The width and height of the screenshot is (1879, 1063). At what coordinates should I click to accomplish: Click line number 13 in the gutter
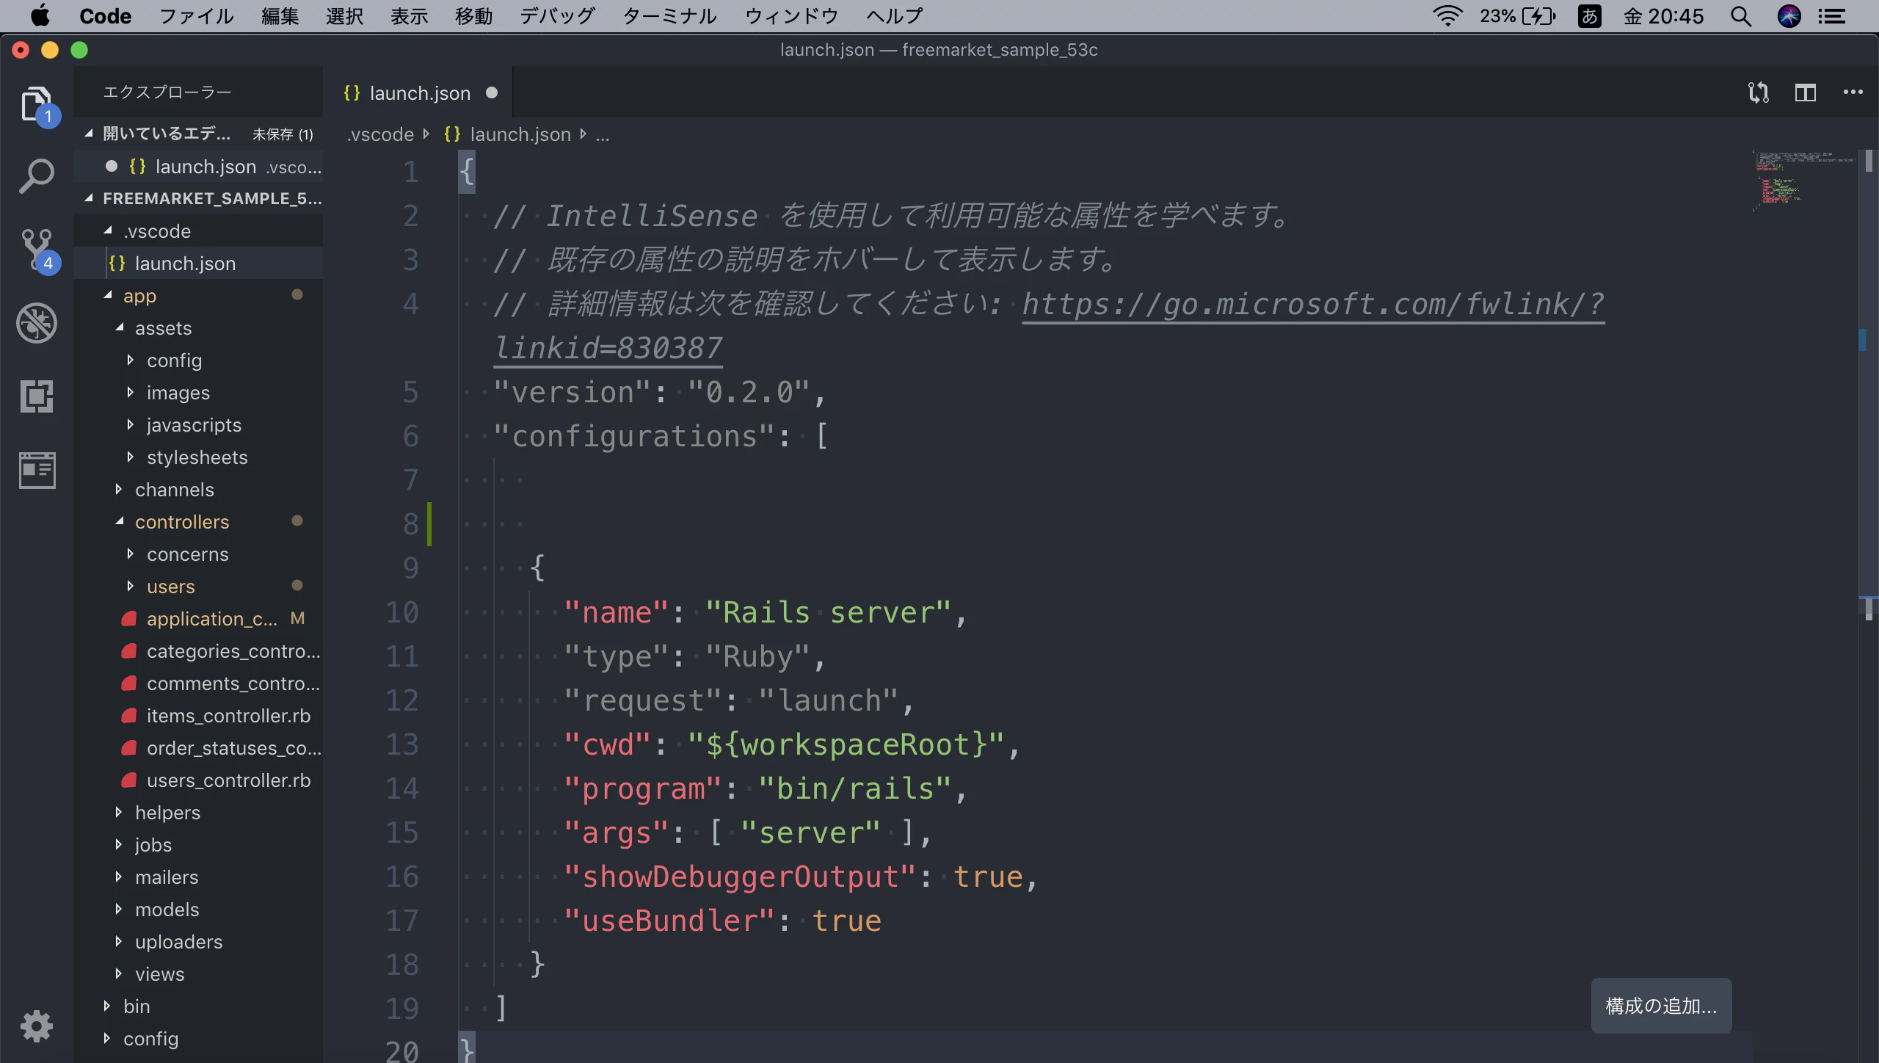[x=402, y=744]
